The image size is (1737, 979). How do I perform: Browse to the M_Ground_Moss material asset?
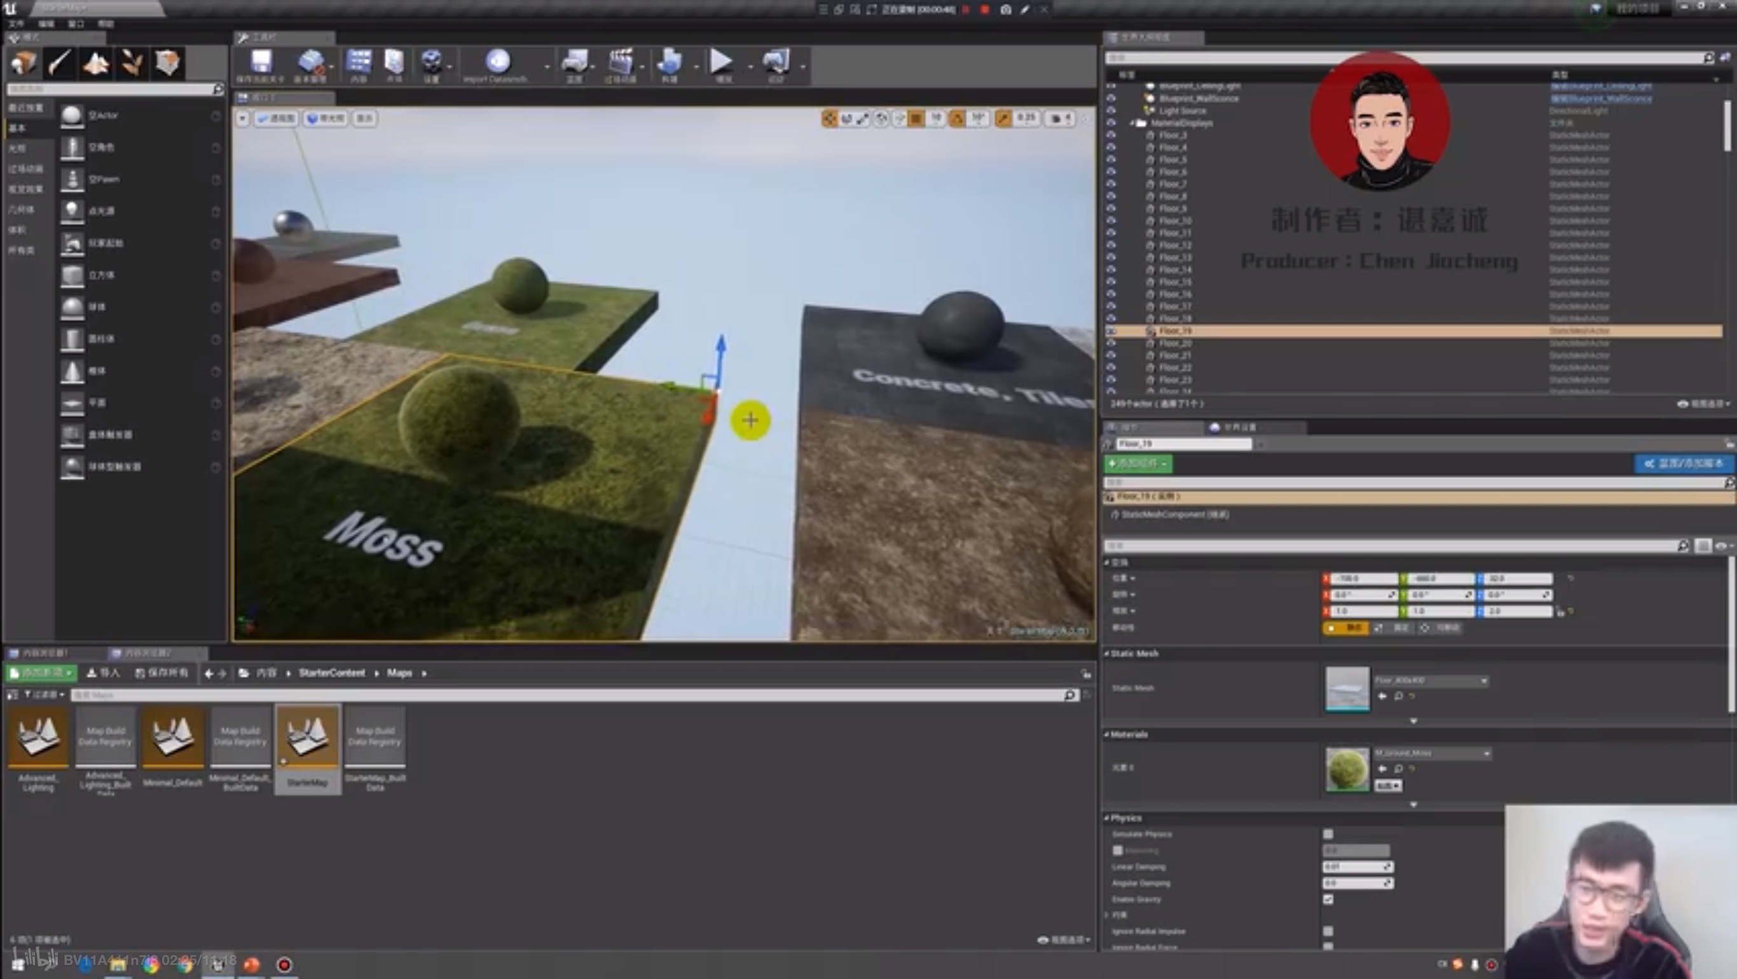point(1399,769)
